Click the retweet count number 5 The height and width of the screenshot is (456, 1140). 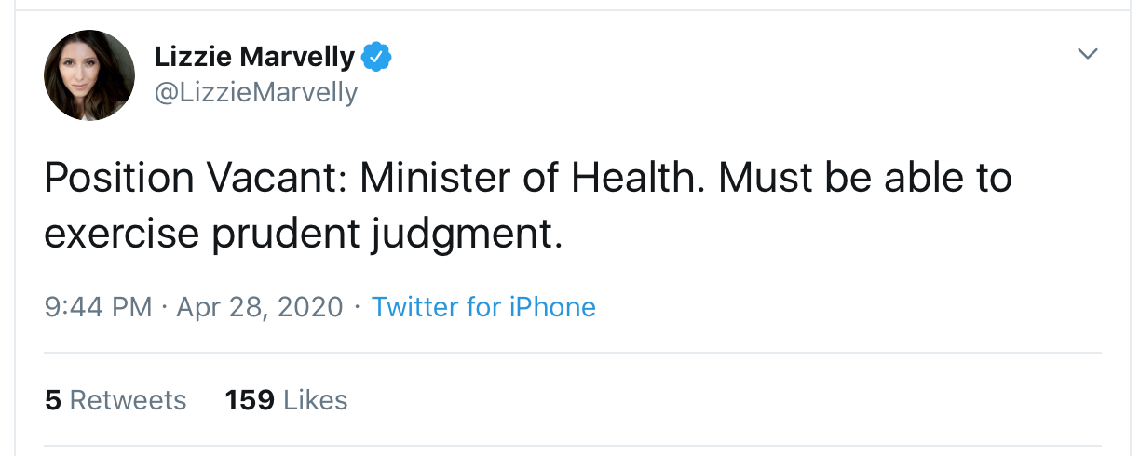click(x=53, y=400)
